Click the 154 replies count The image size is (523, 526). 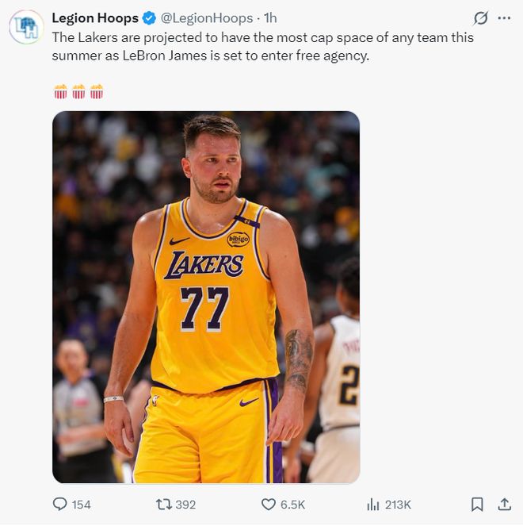coord(82,505)
